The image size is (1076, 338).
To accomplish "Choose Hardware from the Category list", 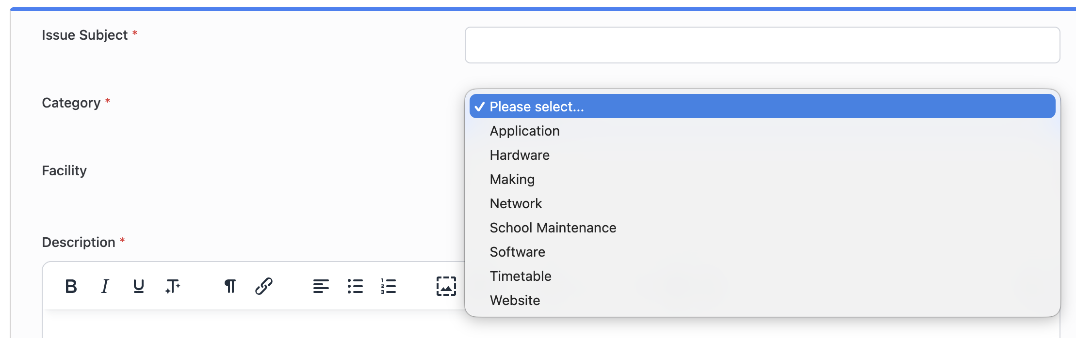I will 520,155.
